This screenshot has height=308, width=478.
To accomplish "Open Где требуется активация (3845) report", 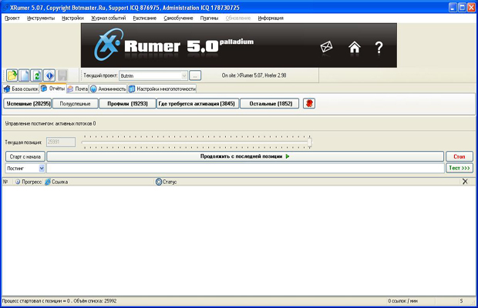I will point(197,103).
